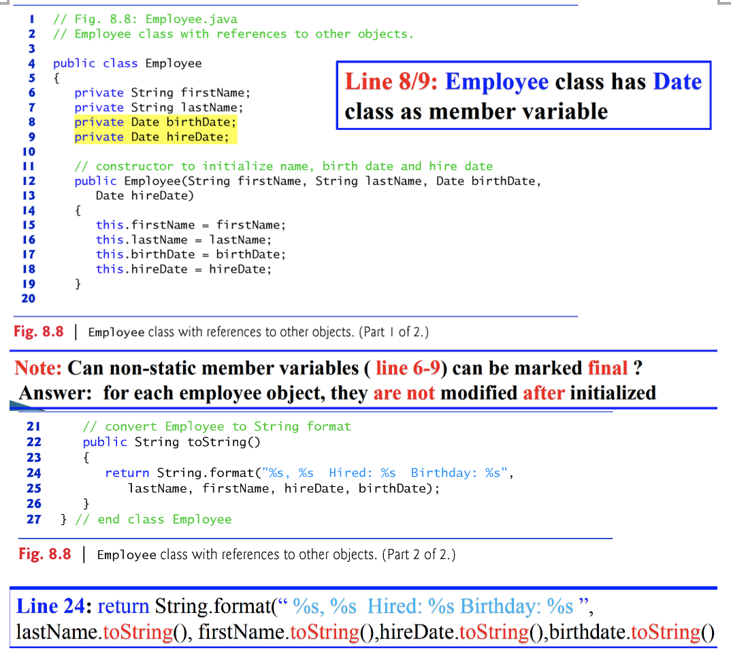This screenshot has height=672, width=731.
Task: Click the 'Line 8/9:' callout heading
Action: (x=391, y=82)
